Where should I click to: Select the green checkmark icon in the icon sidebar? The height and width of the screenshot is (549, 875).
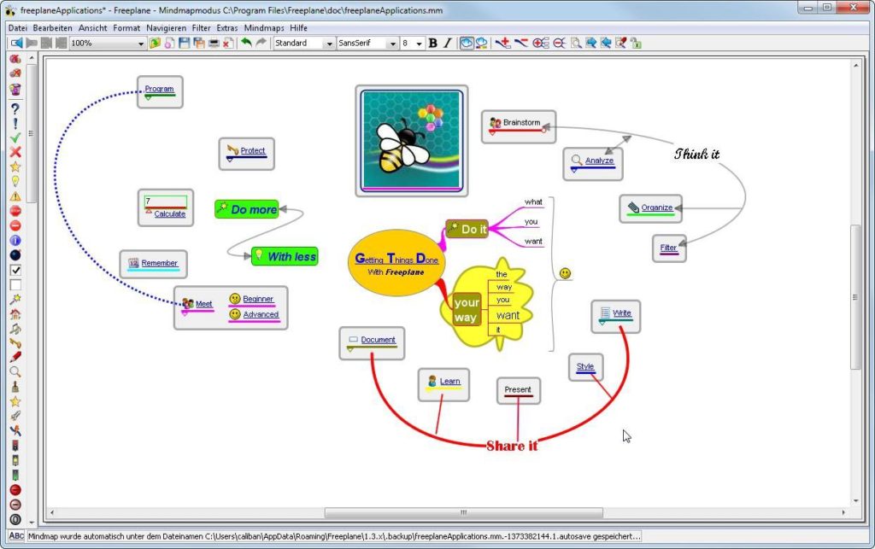pos(15,137)
